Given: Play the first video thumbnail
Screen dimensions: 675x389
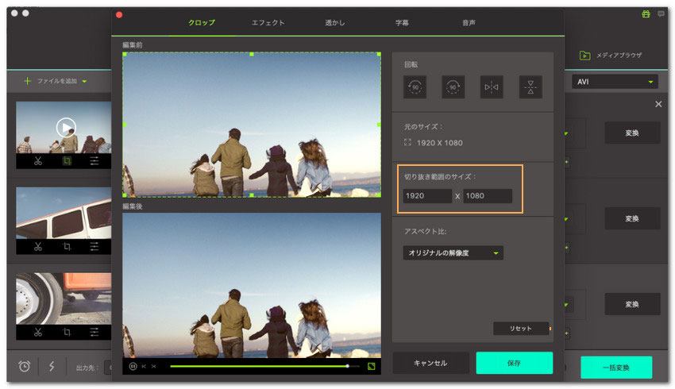Looking at the screenshot, I should (66, 127).
